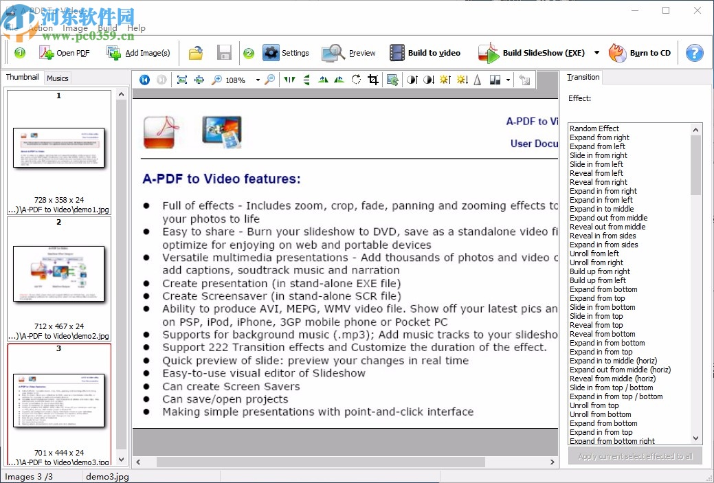
Task: Zoom in on the preview page
Action: [x=219, y=80]
